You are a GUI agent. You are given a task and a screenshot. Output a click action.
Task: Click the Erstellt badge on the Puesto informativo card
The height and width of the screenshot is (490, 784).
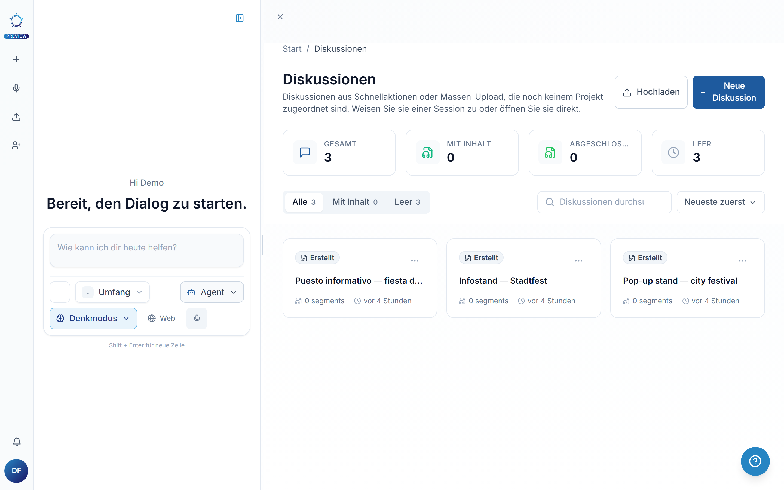tap(317, 258)
